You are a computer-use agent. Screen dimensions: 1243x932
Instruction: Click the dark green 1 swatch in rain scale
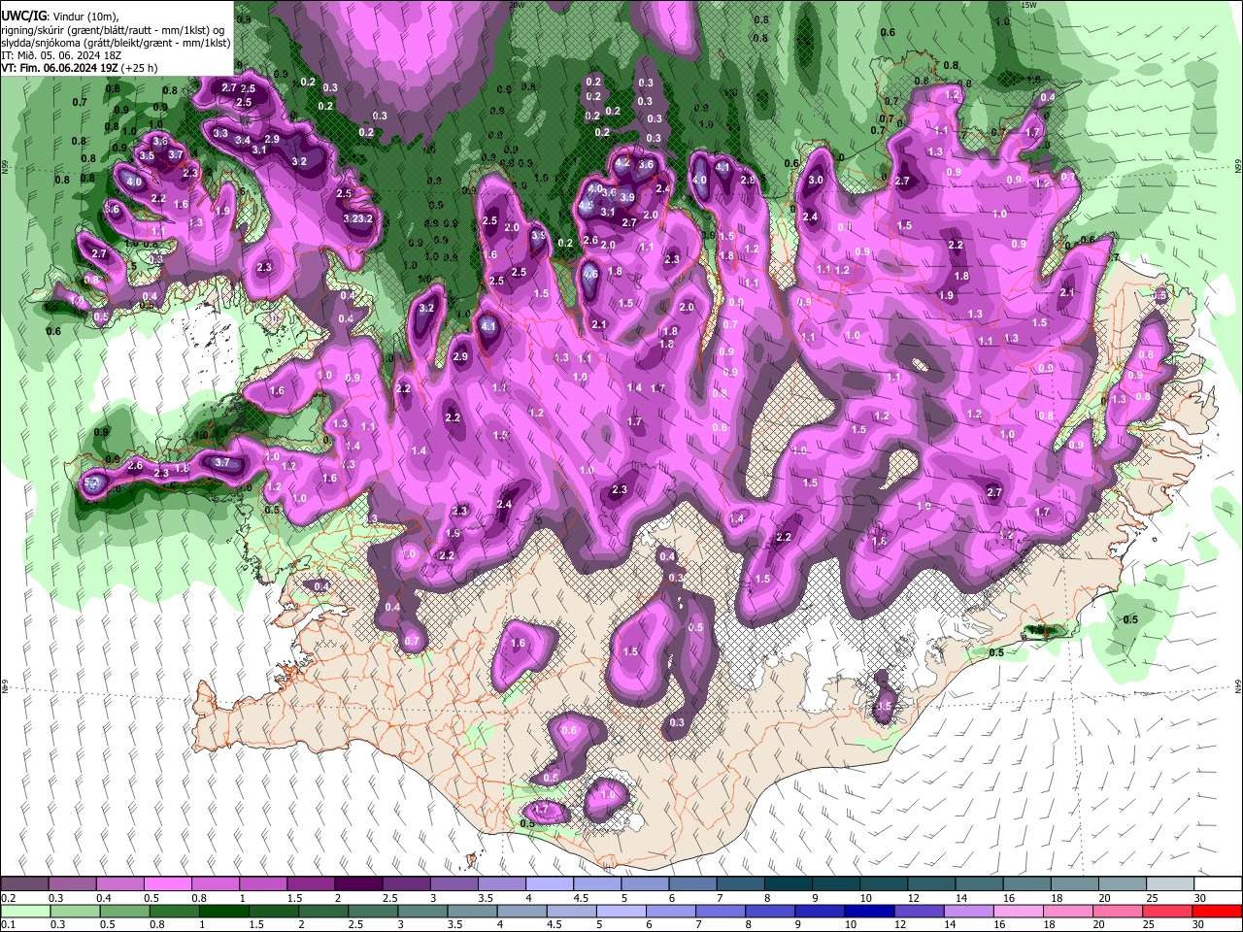coord(223,911)
